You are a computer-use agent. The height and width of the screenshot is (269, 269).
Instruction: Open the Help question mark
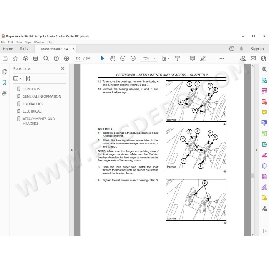(232, 49)
